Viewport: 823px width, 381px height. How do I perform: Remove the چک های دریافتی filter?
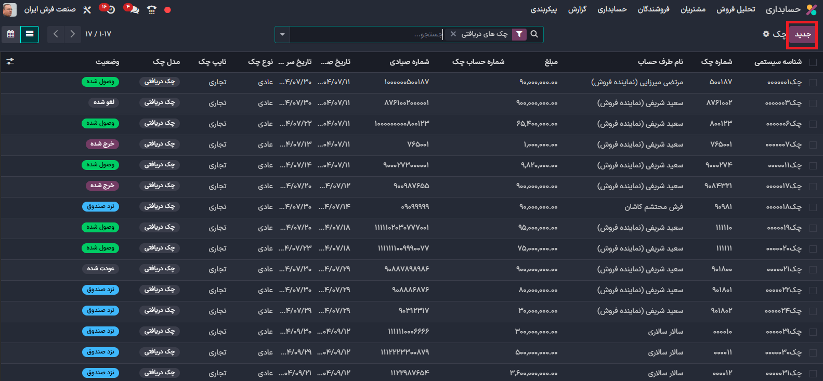[x=453, y=34]
